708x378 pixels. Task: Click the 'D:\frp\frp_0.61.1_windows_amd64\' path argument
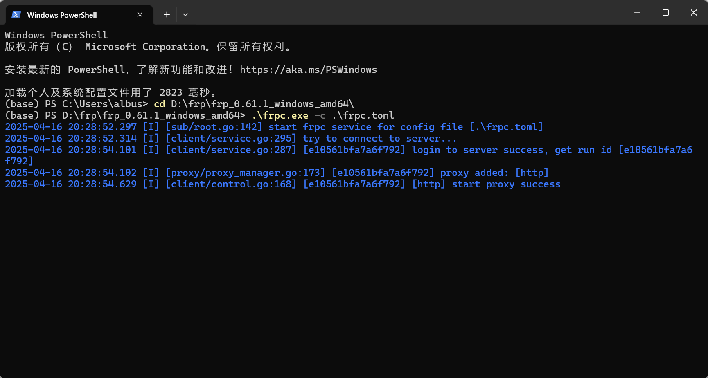coord(262,104)
